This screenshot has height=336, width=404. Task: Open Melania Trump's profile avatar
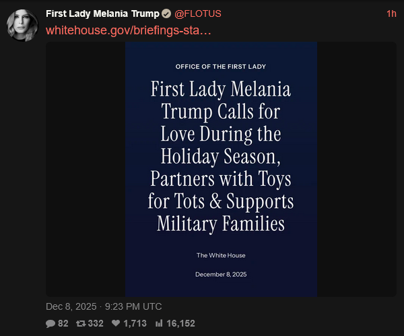tap(21, 26)
